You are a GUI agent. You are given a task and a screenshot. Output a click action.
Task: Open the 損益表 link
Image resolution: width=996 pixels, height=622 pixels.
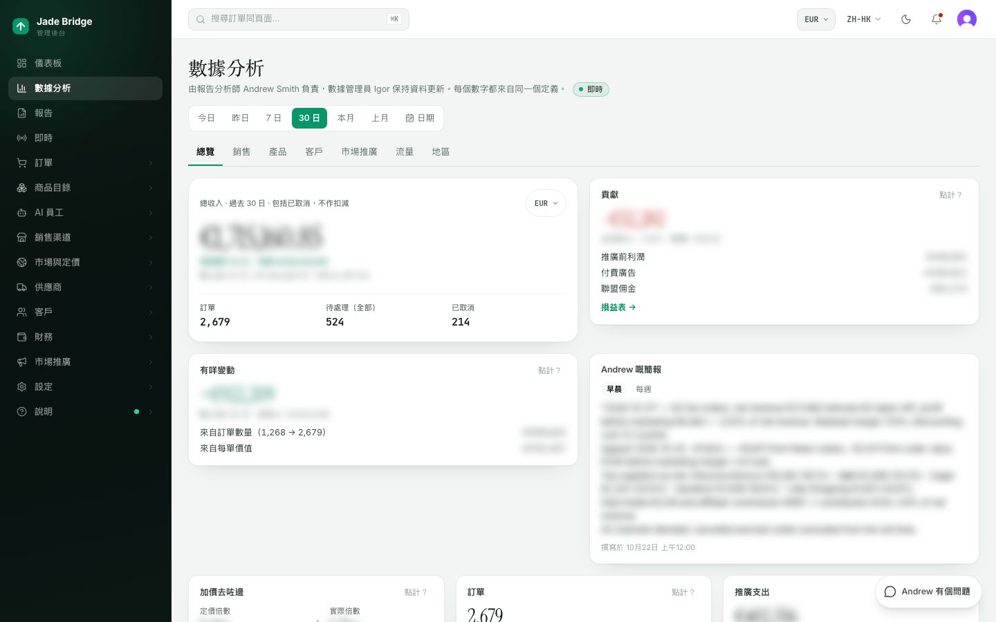(618, 308)
